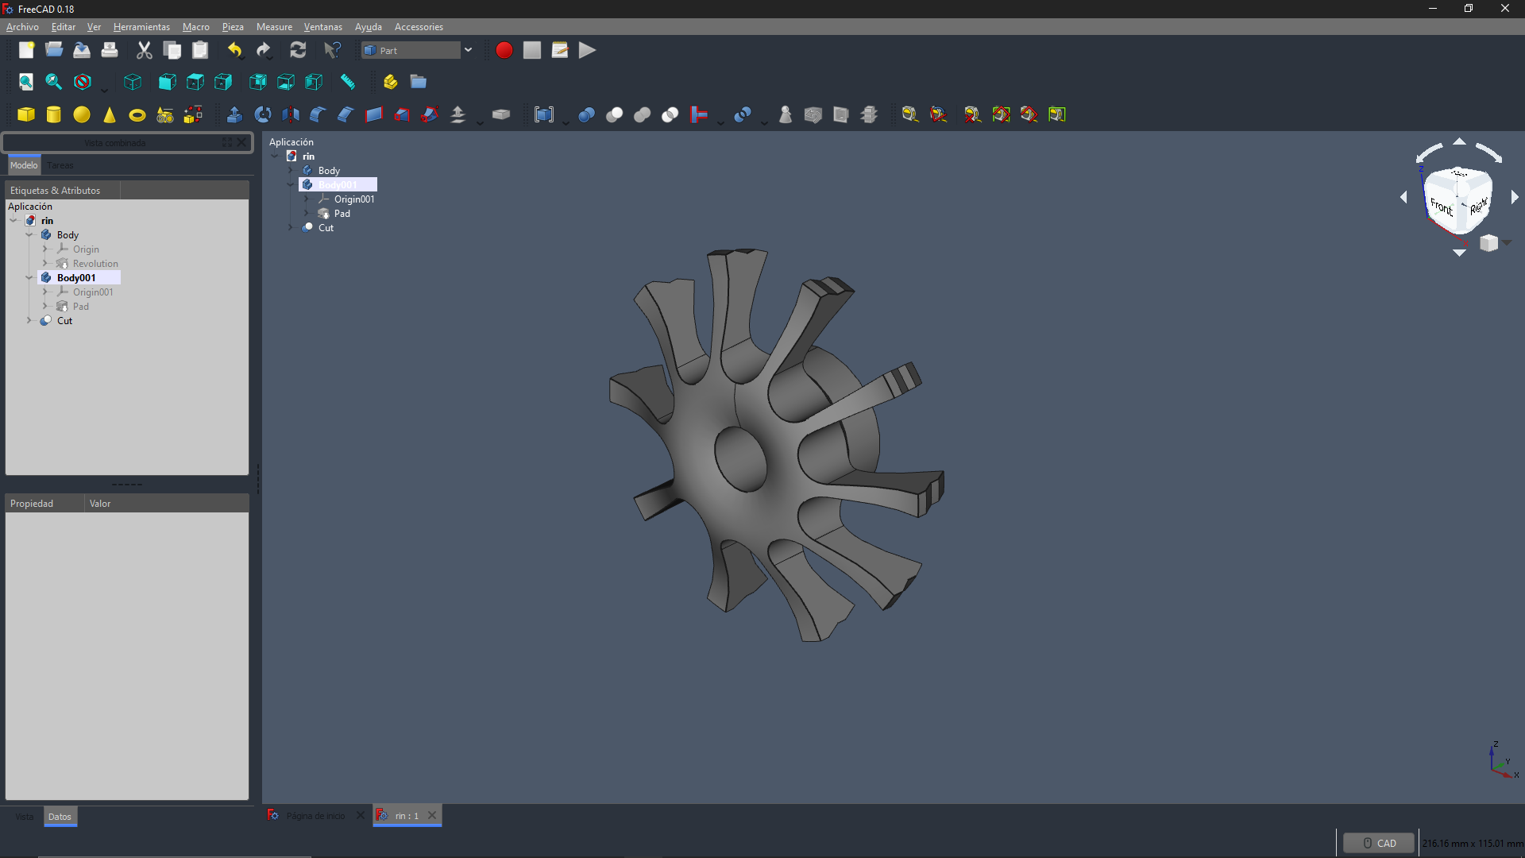Switch to the Tareas tab
Image resolution: width=1525 pixels, height=858 pixels.
click(x=60, y=165)
